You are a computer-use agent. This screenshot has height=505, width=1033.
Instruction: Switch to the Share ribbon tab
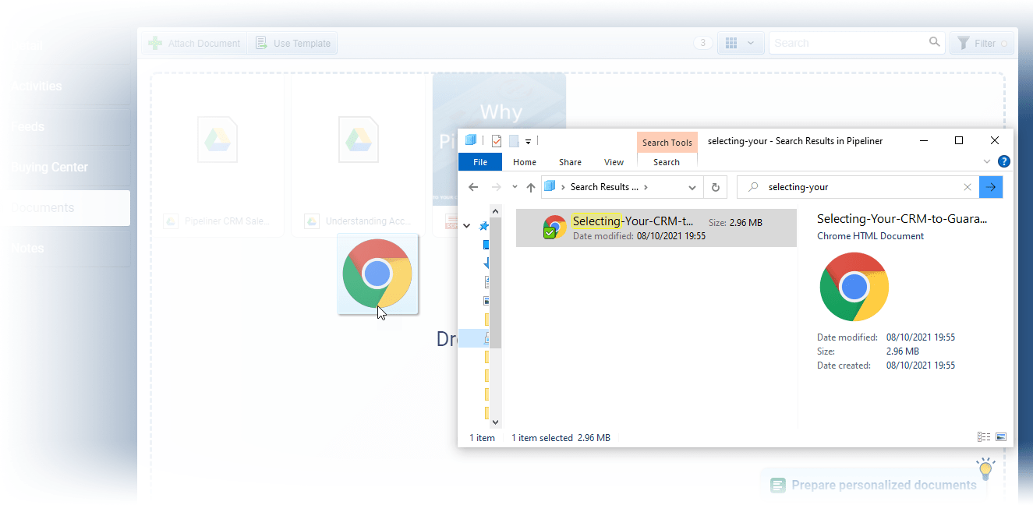(570, 162)
